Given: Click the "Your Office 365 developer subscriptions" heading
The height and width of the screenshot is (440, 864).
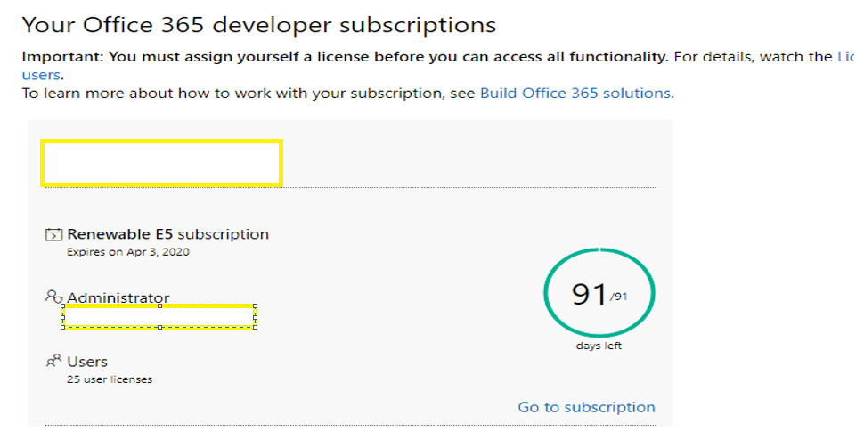Looking at the screenshot, I should [258, 25].
